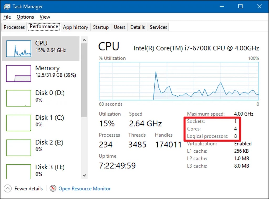Open the Options menu
Image resolution: width=269 pixels, height=199 pixels.
[x=25, y=17]
